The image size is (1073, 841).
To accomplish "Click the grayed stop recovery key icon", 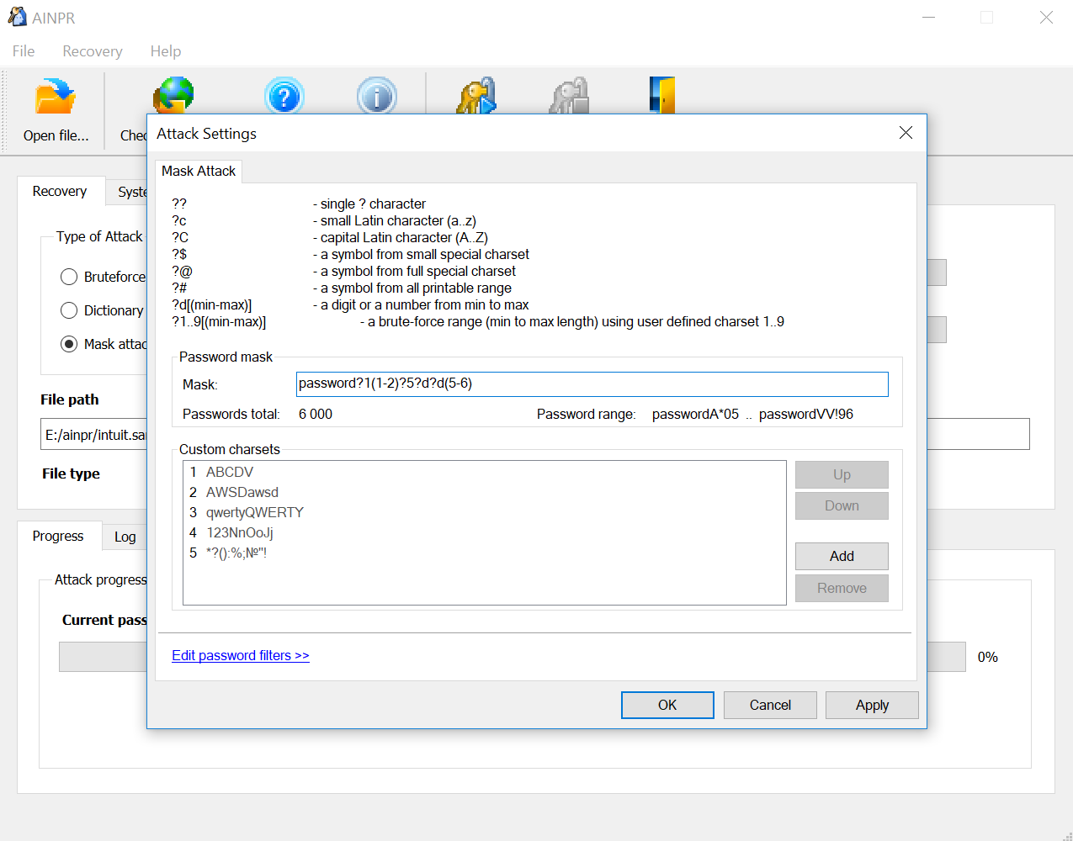I will (x=568, y=97).
